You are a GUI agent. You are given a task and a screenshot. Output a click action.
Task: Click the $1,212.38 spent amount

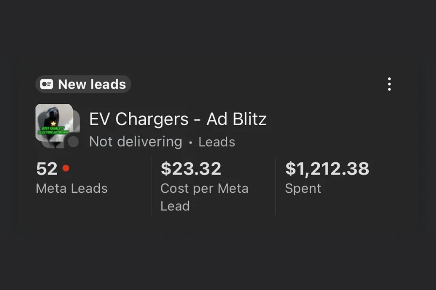pyautogui.click(x=327, y=169)
